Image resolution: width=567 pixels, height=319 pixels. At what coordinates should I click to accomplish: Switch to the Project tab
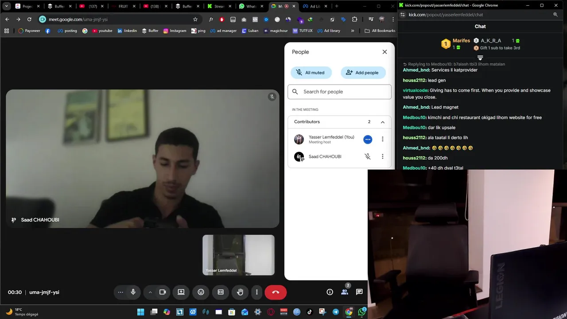[x=27, y=6]
